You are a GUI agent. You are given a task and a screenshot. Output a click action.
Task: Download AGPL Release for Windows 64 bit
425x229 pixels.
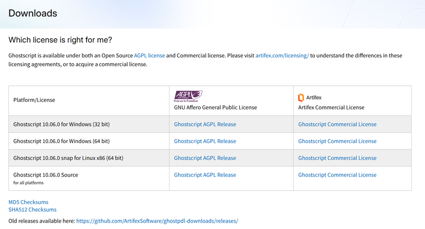point(205,141)
